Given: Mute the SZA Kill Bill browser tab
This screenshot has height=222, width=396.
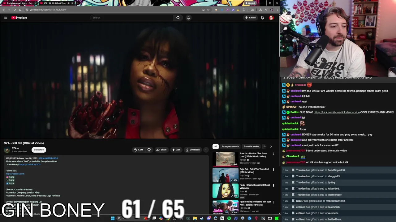Looking at the screenshot, I should (x=68, y=3).
